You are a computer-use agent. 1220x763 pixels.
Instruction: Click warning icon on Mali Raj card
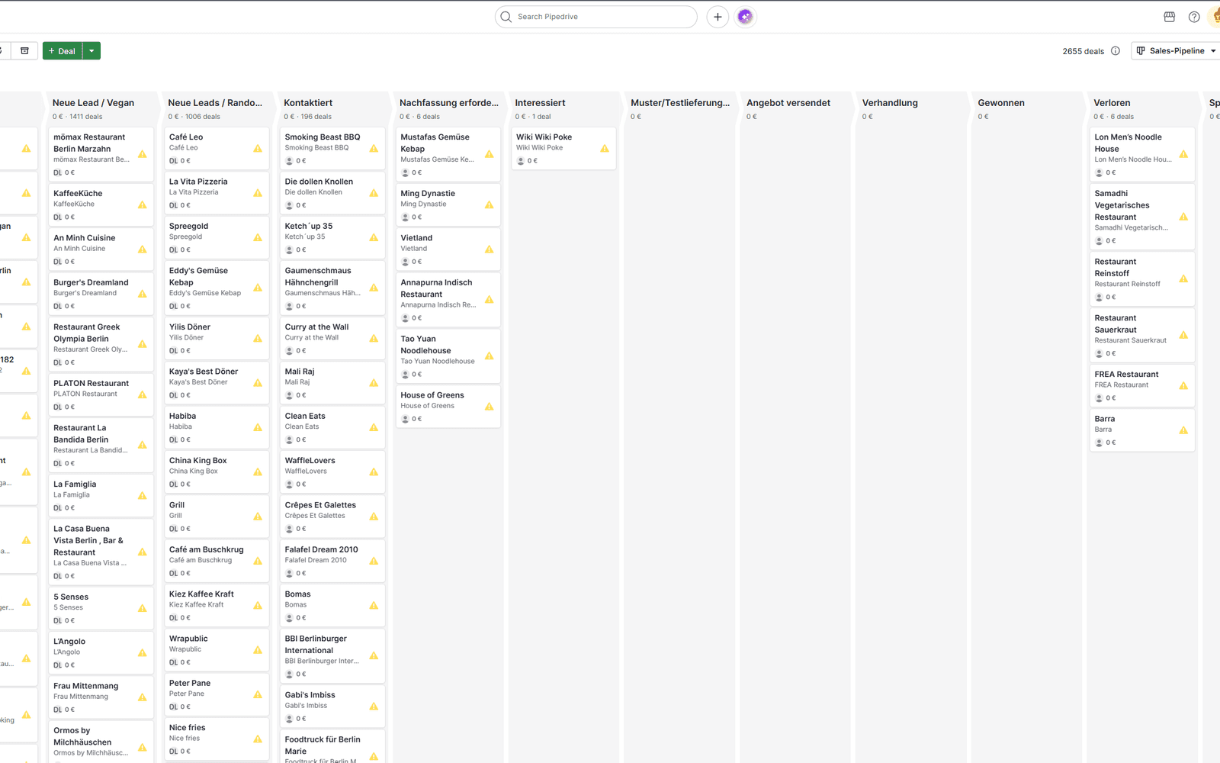(x=374, y=383)
